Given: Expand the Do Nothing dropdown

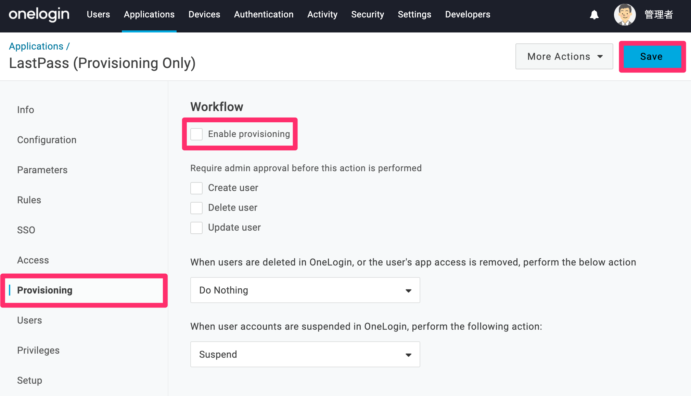Looking at the screenshot, I should (305, 290).
